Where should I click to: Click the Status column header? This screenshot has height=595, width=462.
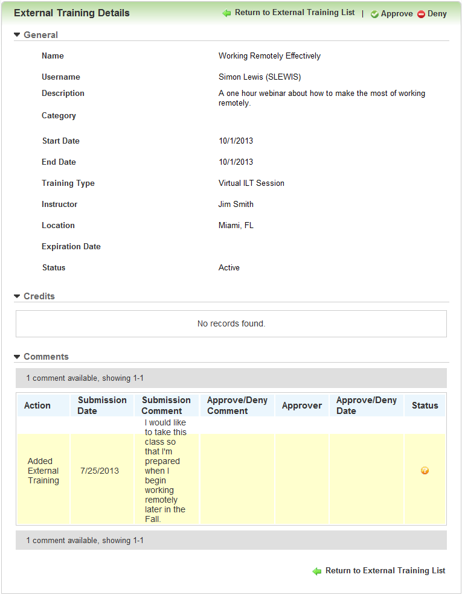[x=425, y=406]
